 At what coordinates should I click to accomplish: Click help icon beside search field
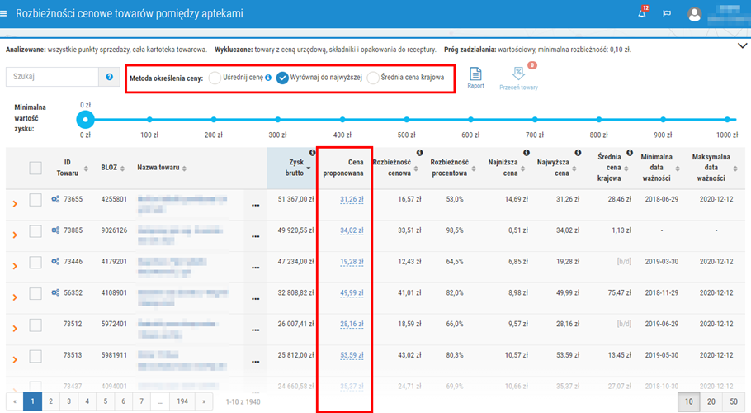pos(109,77)
